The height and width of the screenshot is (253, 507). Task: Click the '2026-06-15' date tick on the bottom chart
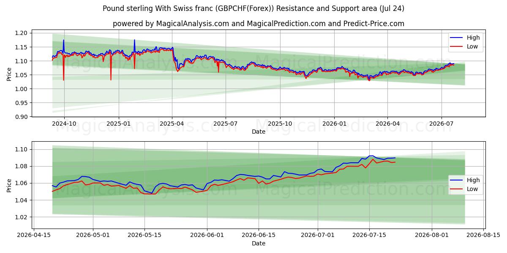pyautogui.click(x=259, y=236)
